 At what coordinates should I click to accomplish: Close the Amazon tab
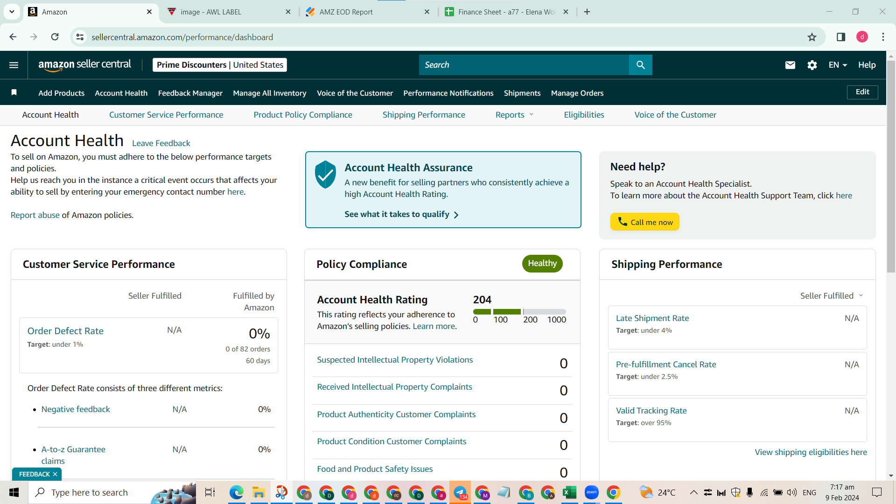coord(149,12)
